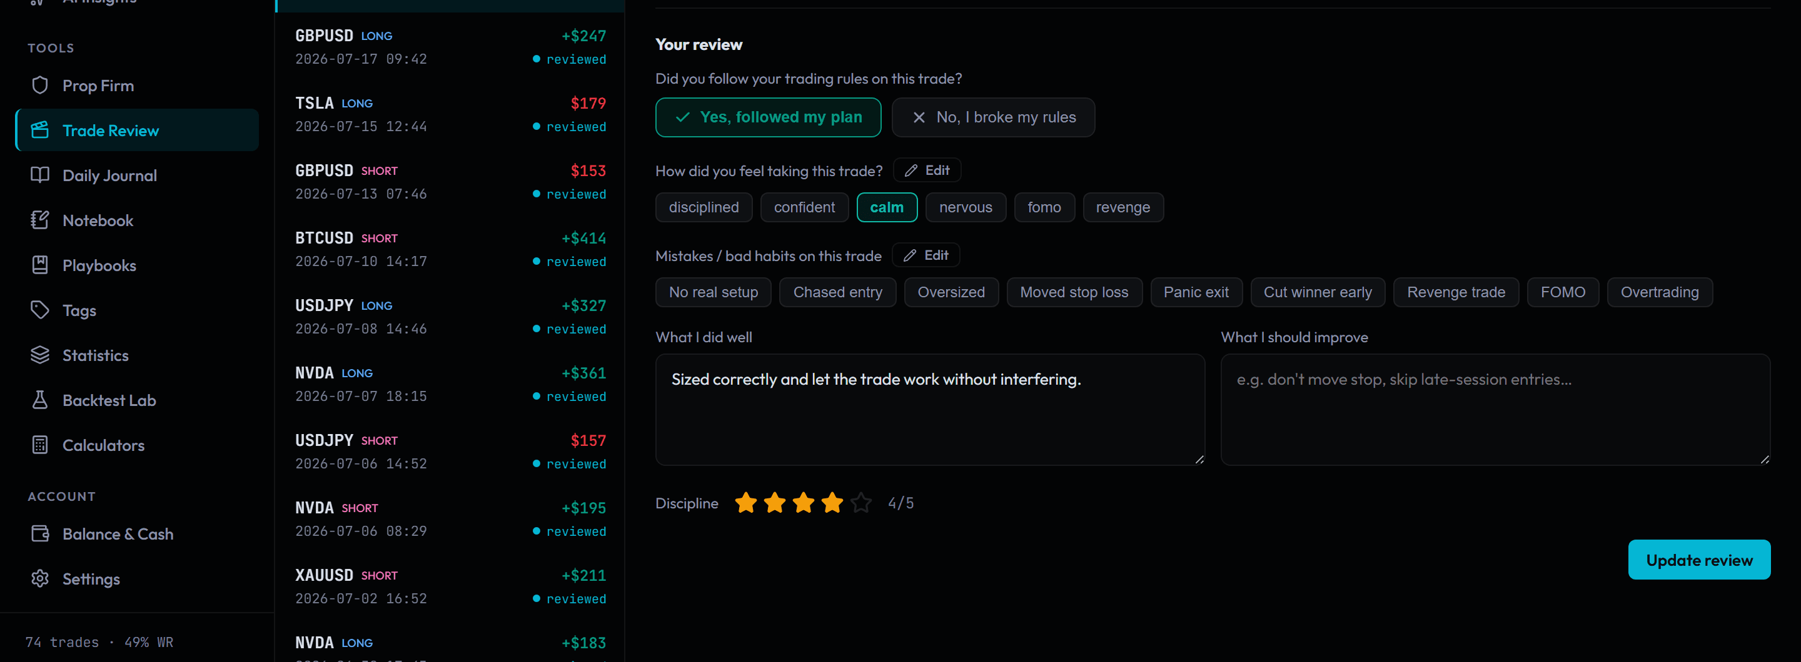Click the Statistics layers icon
1801x662 pixels.
40,355
